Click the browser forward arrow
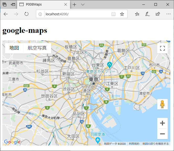Viewport: 174px width, 151px height. click(x=16, y=14)
